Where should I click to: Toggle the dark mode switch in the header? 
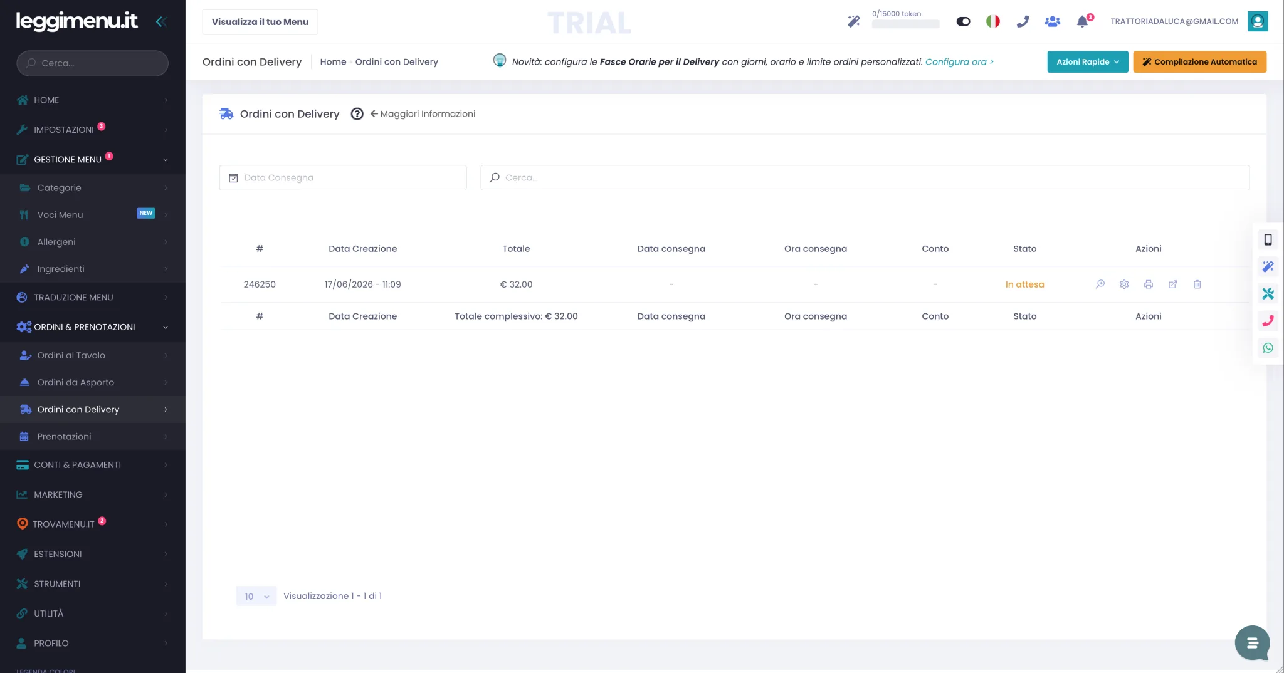tap(963, 21)
